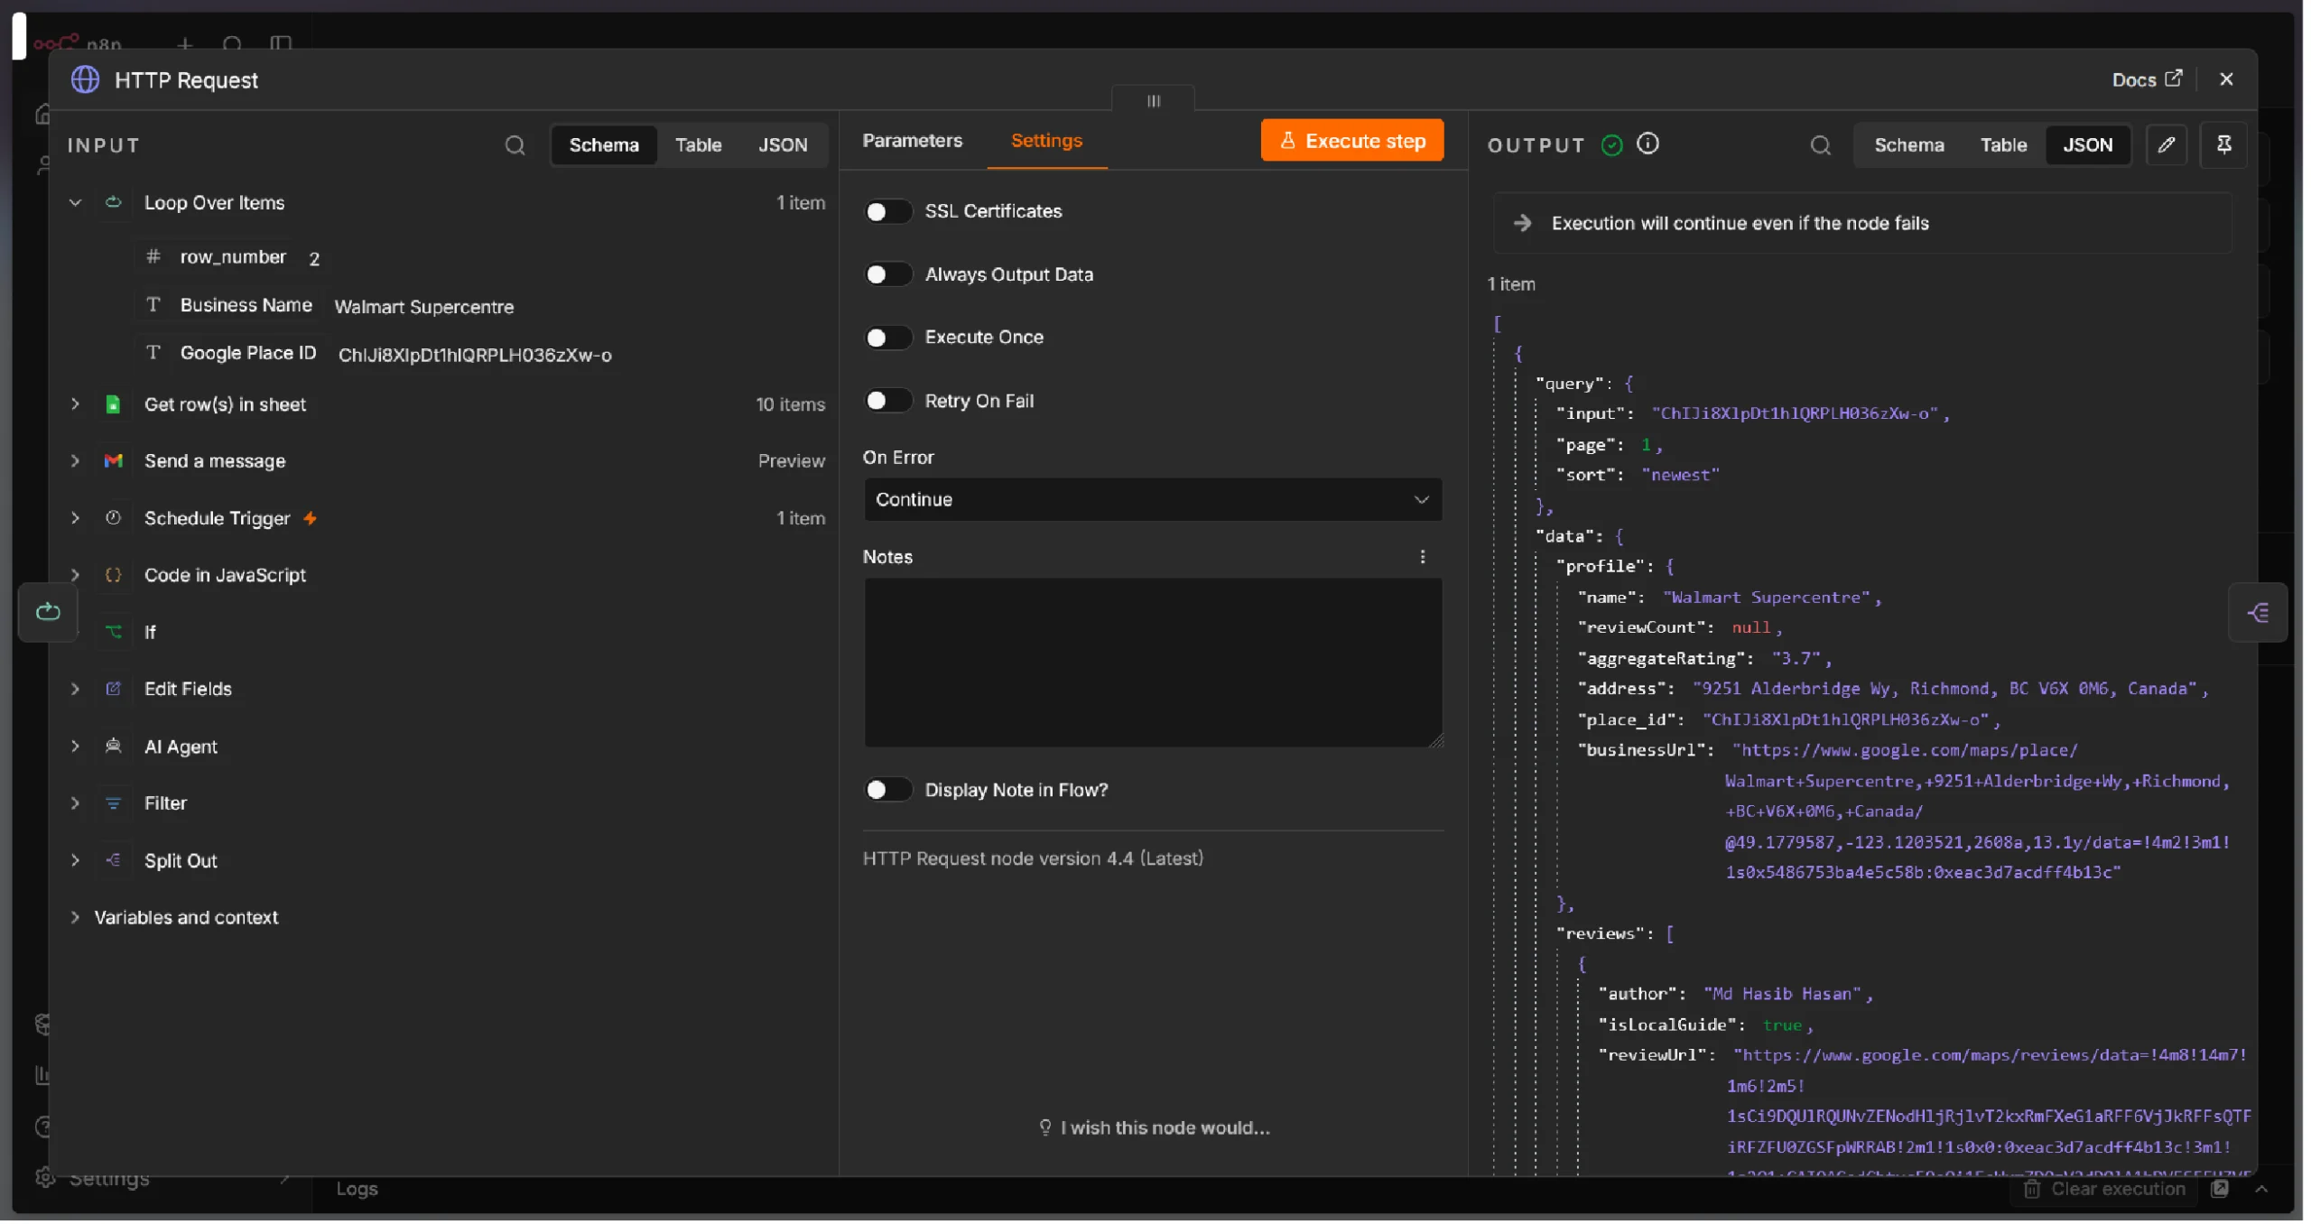
Task: Expand Filter node
Action: 75,803
